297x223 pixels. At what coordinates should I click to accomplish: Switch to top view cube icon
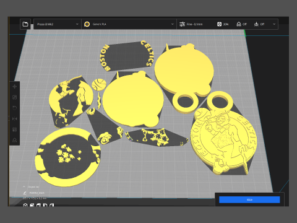tap(38, 205)
